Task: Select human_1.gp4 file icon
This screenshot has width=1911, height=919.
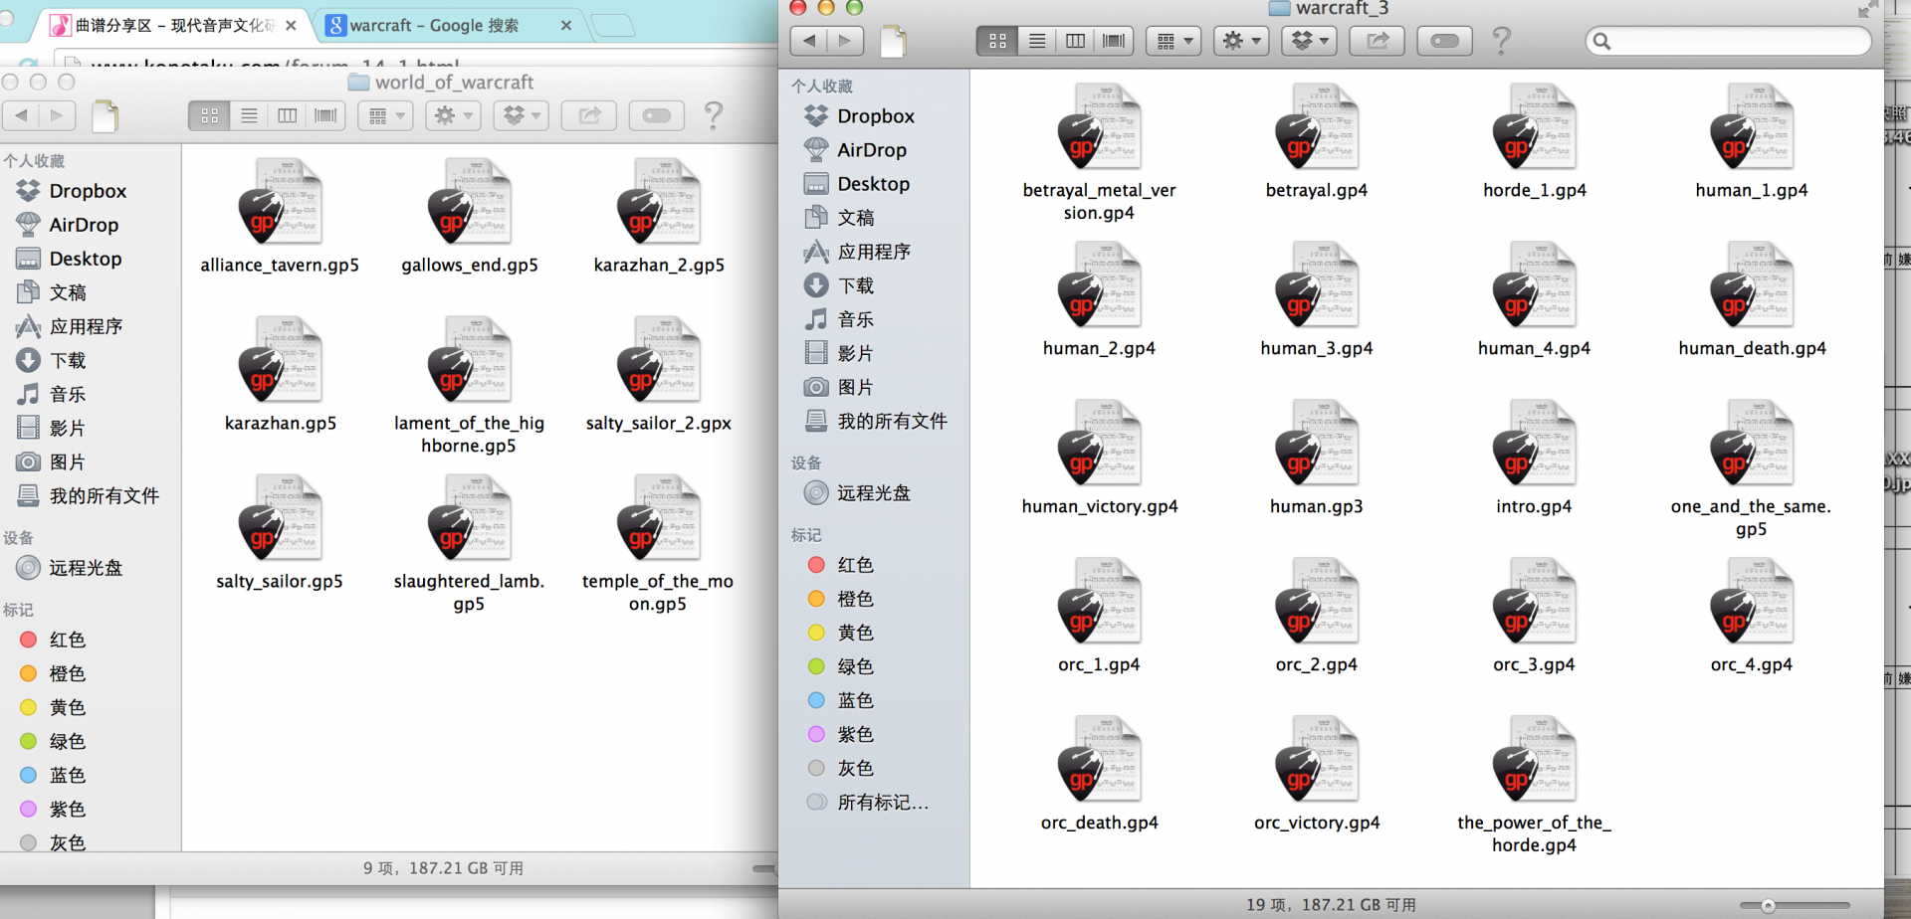Action: 1752,127
